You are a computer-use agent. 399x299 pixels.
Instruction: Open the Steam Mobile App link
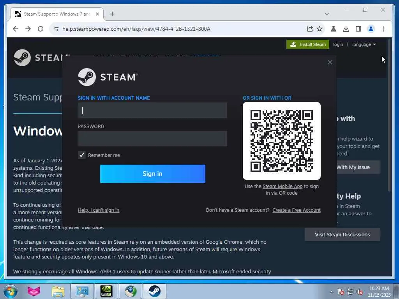[x=282, y=186]
